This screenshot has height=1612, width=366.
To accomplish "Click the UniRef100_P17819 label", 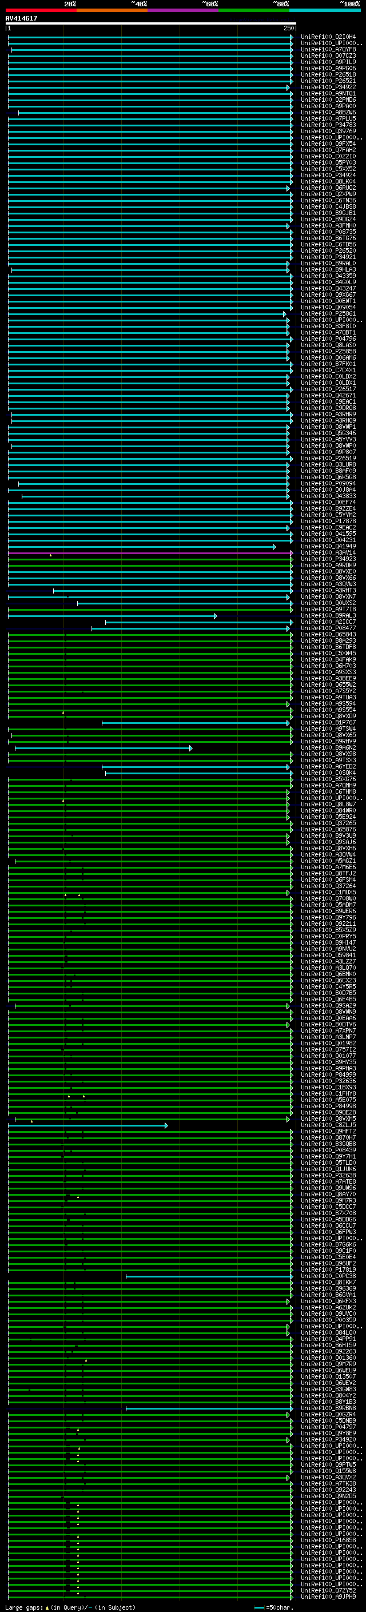I will [328, 1269].
